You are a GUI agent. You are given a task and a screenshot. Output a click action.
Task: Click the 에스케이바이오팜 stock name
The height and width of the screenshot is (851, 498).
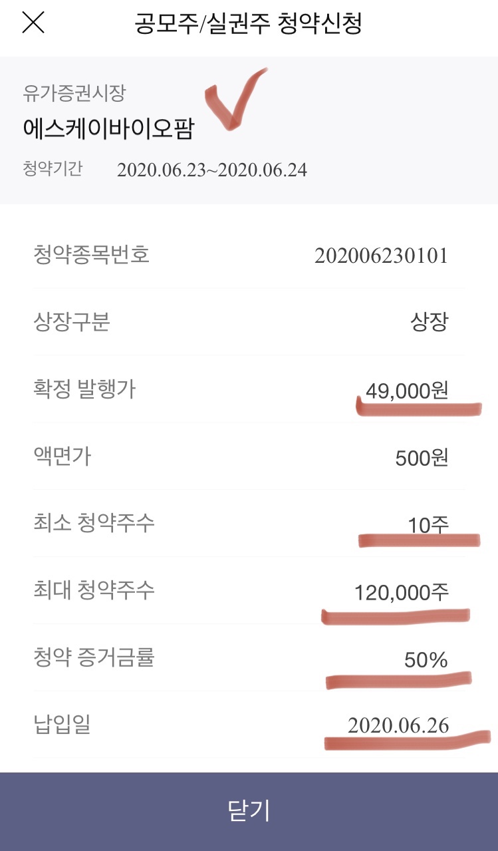tap(108, 128)
